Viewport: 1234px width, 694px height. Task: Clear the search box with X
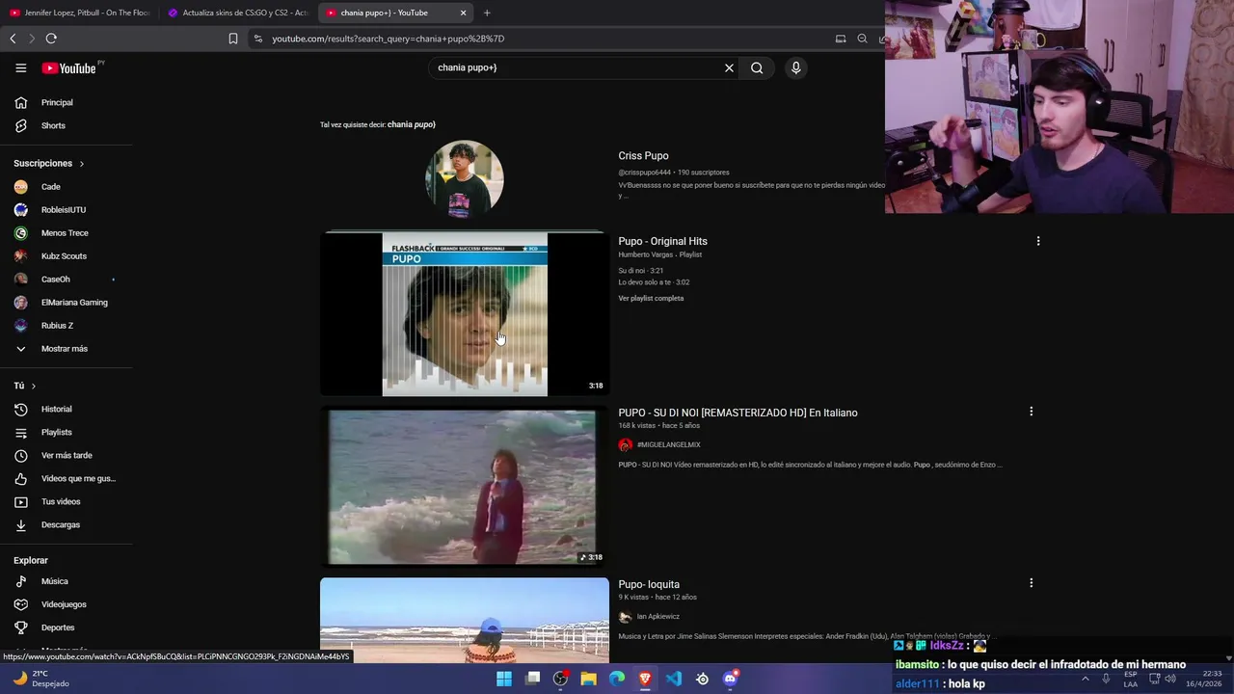click(x=729, y=67)
